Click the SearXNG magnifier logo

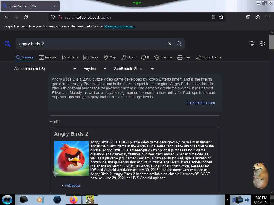click(x=7, y=44)
